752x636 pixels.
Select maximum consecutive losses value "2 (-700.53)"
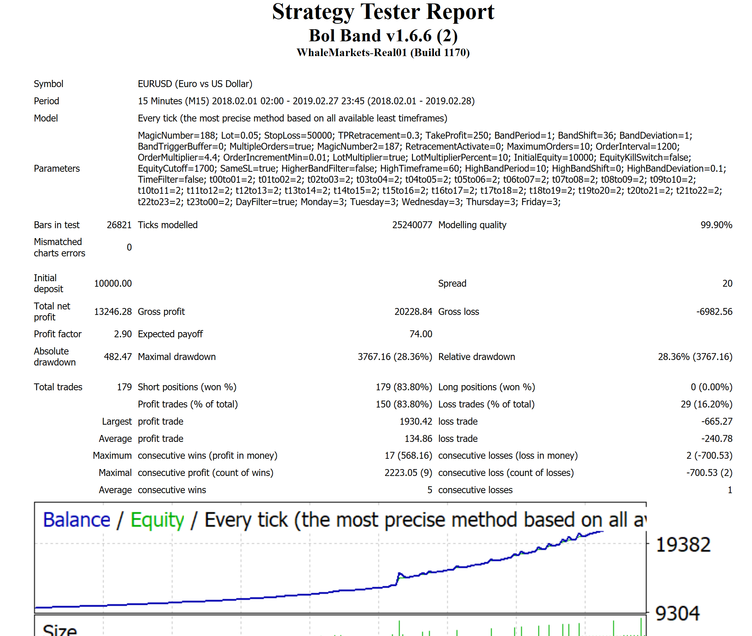709,456
